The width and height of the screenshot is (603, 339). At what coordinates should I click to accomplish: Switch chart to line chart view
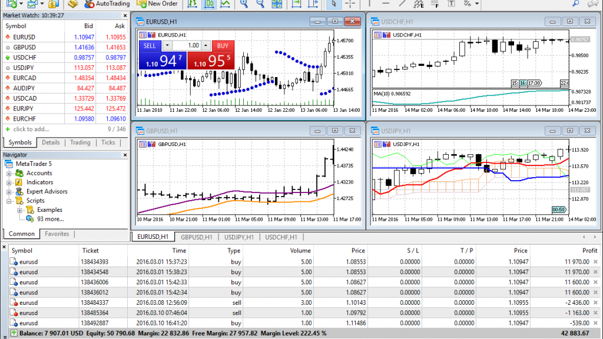point(225,4)
